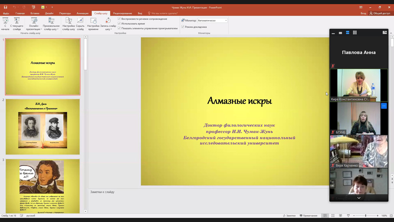Open Настройка слайд-шоу settings
Screen dimensions: 394x222
coord(69,24)
